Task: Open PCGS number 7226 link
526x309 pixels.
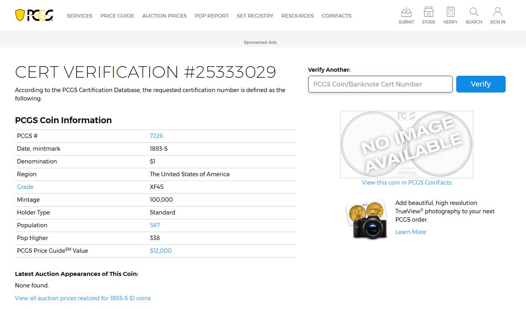Action: tap(156, 136)
